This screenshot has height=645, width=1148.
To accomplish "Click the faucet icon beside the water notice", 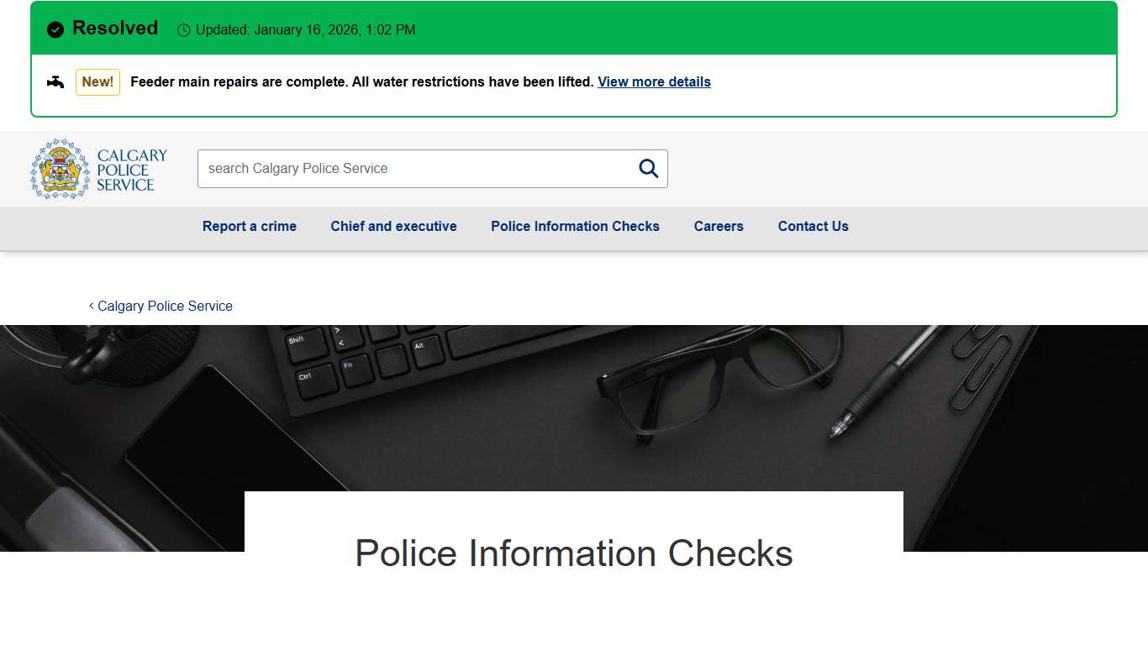I will (x=55, y=81).
